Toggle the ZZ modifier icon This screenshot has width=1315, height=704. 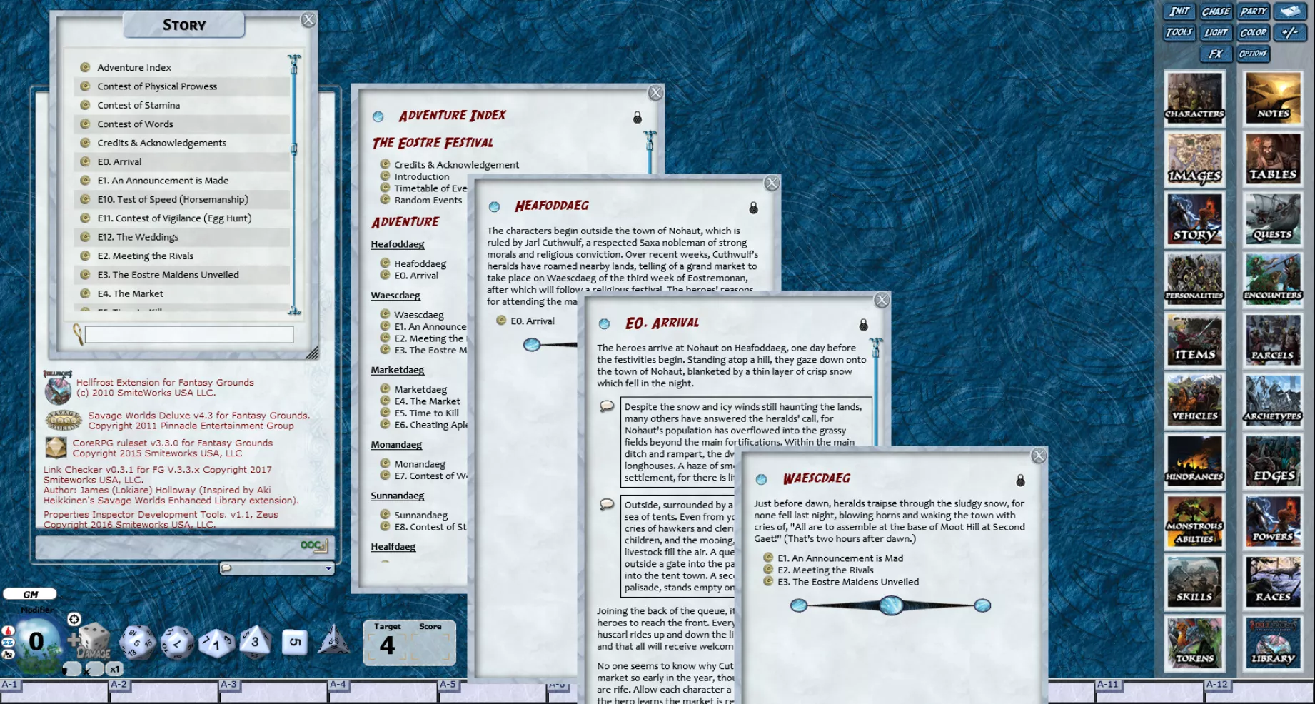click(8, 643)
